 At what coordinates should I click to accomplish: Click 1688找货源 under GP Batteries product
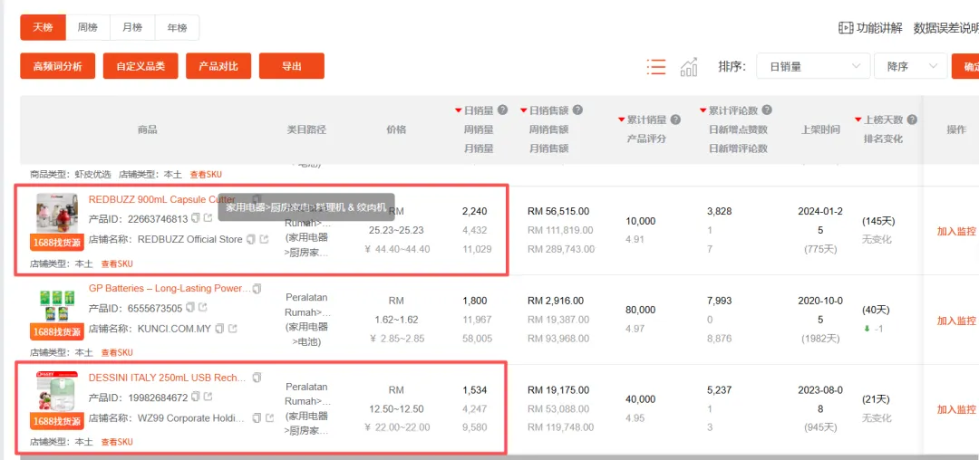tap(57, 332)
